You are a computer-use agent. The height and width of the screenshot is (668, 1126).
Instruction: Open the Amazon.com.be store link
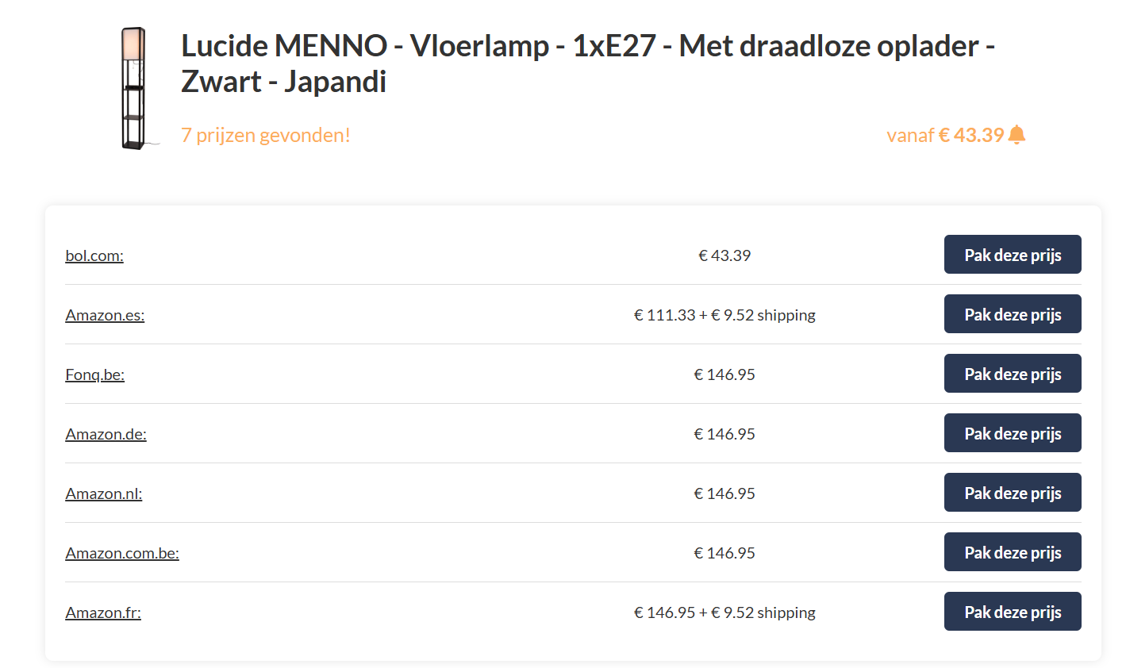[122, 552]
